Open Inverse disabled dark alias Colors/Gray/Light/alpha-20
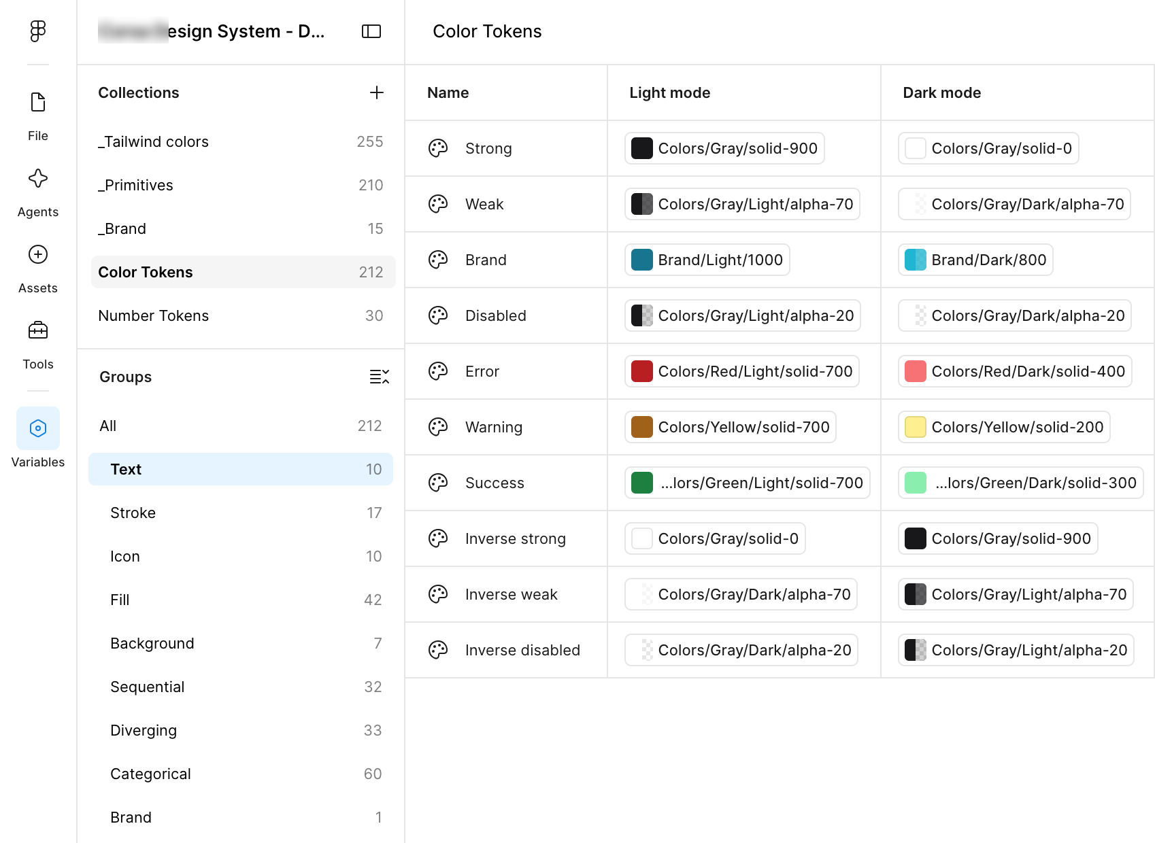 [1016, 650]
